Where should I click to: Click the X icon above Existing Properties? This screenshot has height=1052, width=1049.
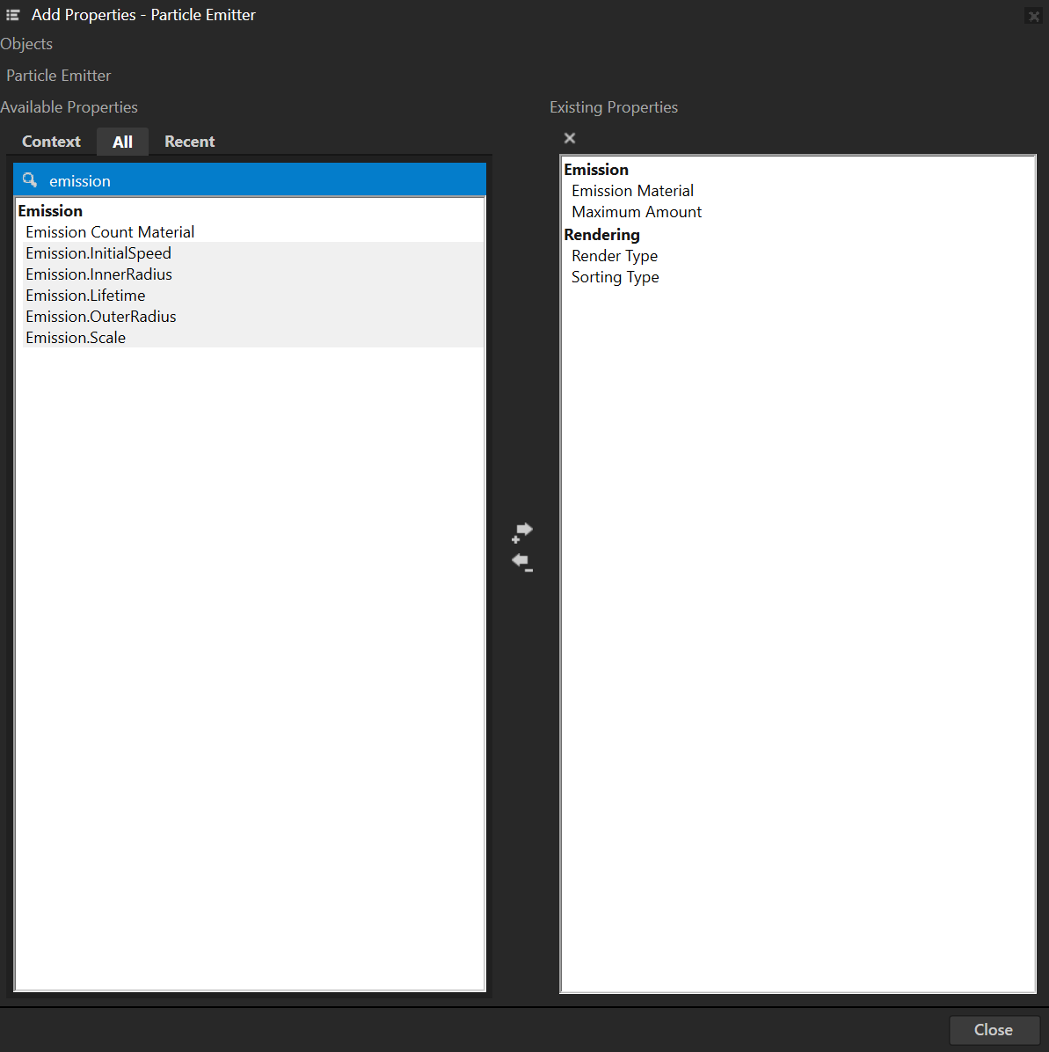click(x=570, y=138)
